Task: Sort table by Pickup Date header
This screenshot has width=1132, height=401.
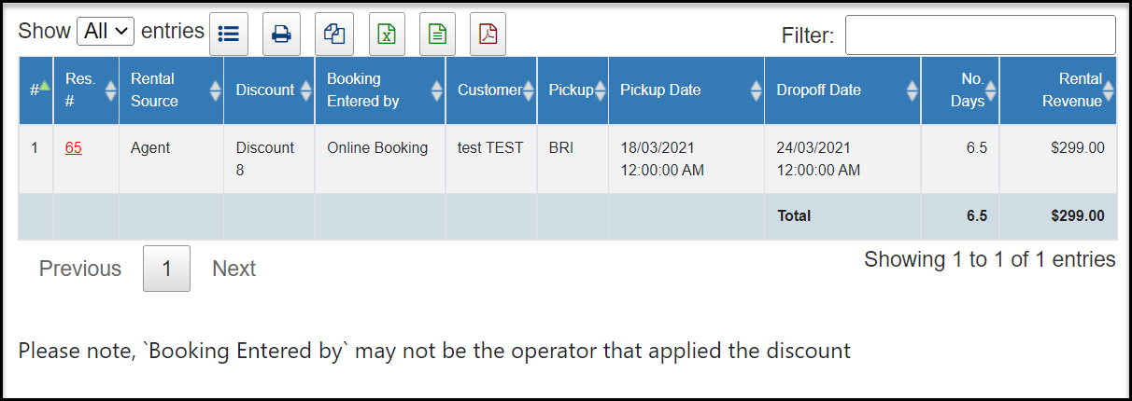Action: [x=686, y=90]
